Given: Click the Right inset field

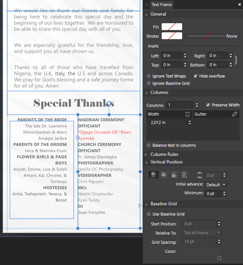Looking at the screenshot, I should 218,56.
